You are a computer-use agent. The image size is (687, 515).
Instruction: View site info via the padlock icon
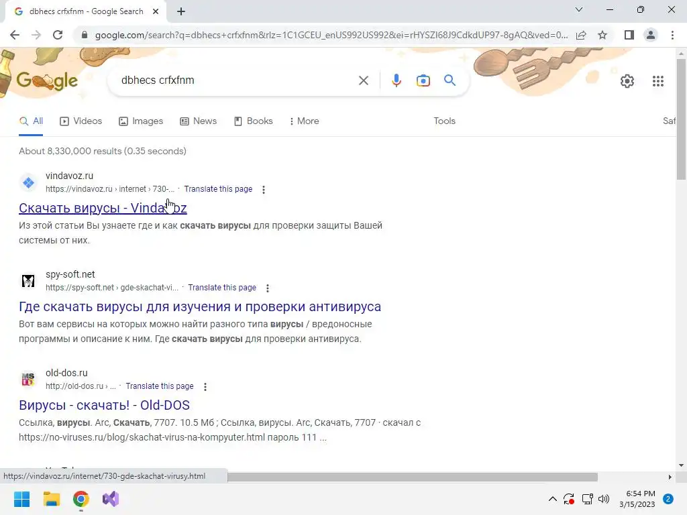click(x=85, y=35)
